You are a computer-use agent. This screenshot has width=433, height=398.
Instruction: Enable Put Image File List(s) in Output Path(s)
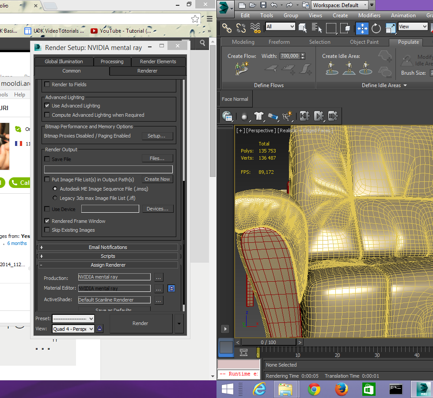click(x=47, y=179)
